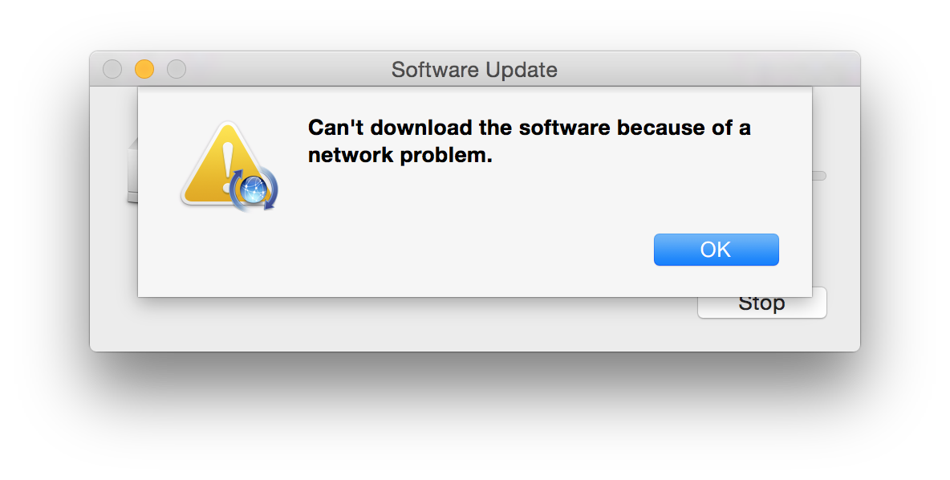Minimize the window with the yellow button
This screenshot has width=950, height=480.
(144, 69)
